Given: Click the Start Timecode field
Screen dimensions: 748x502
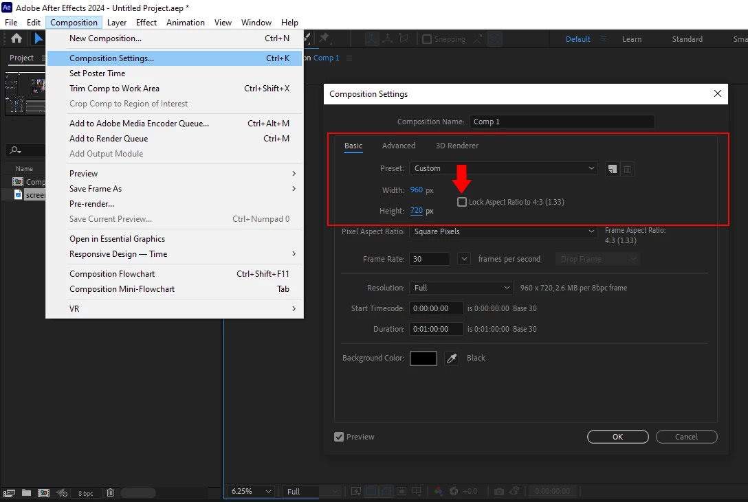Looking at the screenshot, I should point(436,308).
